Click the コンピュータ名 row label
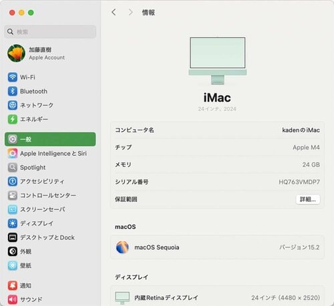This screenshot has height=306, width=334. pos(134,130)
